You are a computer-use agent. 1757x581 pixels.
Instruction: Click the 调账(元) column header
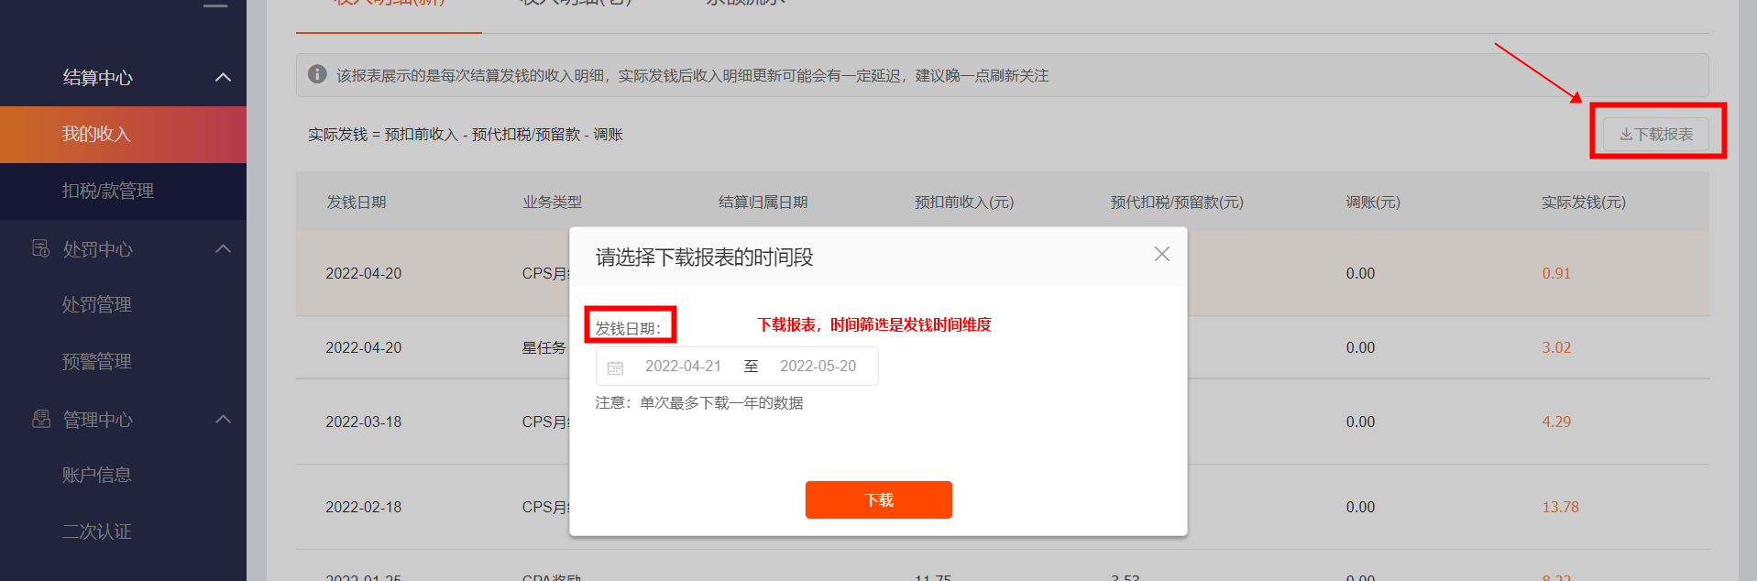(1373, 203)
